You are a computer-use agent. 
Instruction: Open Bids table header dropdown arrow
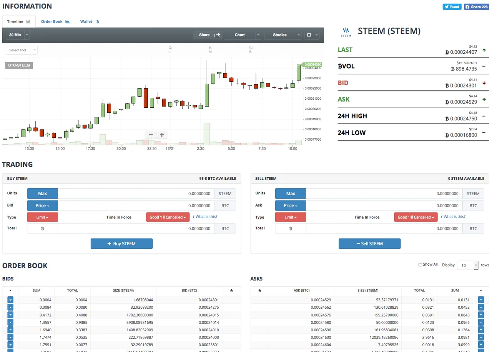pyautogui.click(x=10, y=291)
